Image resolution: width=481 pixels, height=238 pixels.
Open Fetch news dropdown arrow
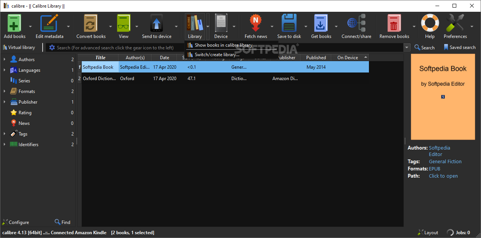point(272,27)
